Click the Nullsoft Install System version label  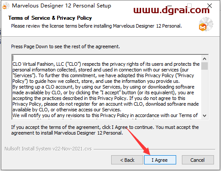(48, 149)
